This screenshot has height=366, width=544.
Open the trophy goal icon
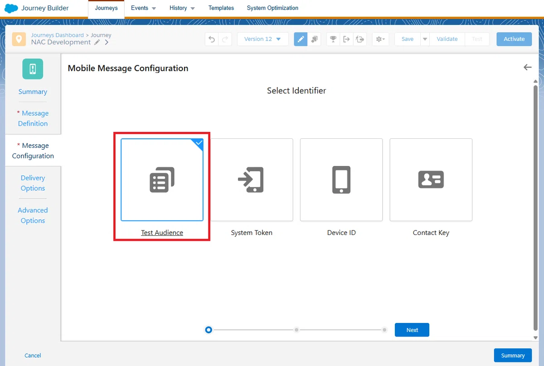[x=333, y=39]
